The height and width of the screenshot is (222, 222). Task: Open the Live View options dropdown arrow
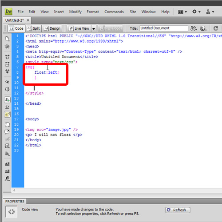pos(94,28)
